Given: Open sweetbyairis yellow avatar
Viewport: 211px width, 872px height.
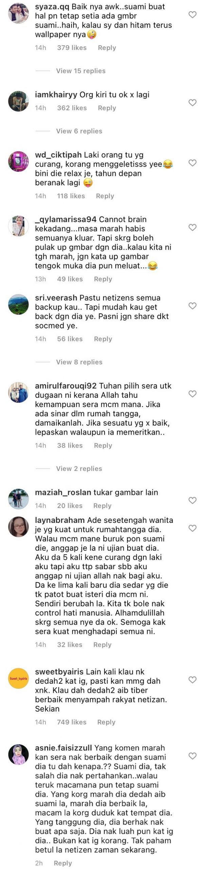Looking at the screenshot, I should point(18,679).
